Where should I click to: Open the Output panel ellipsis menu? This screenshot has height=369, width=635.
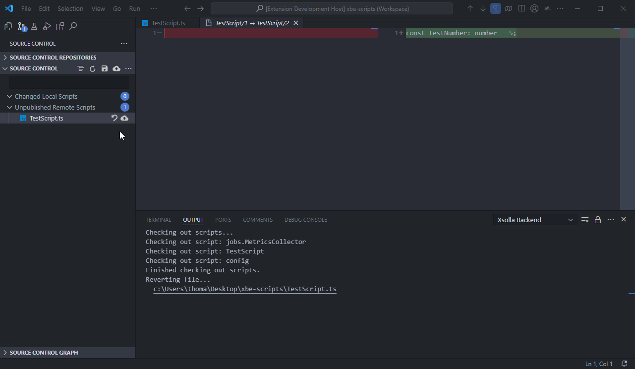[x=611, y=220]
